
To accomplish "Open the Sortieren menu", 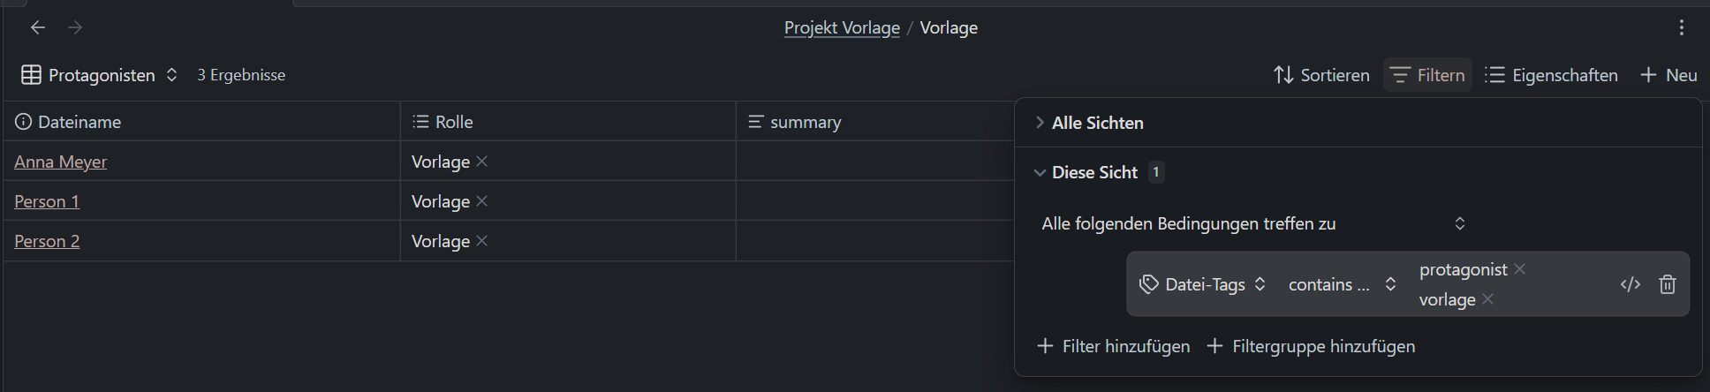I will 1321,75.
